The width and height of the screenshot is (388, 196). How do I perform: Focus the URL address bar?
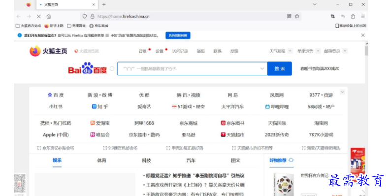point(191,16)
